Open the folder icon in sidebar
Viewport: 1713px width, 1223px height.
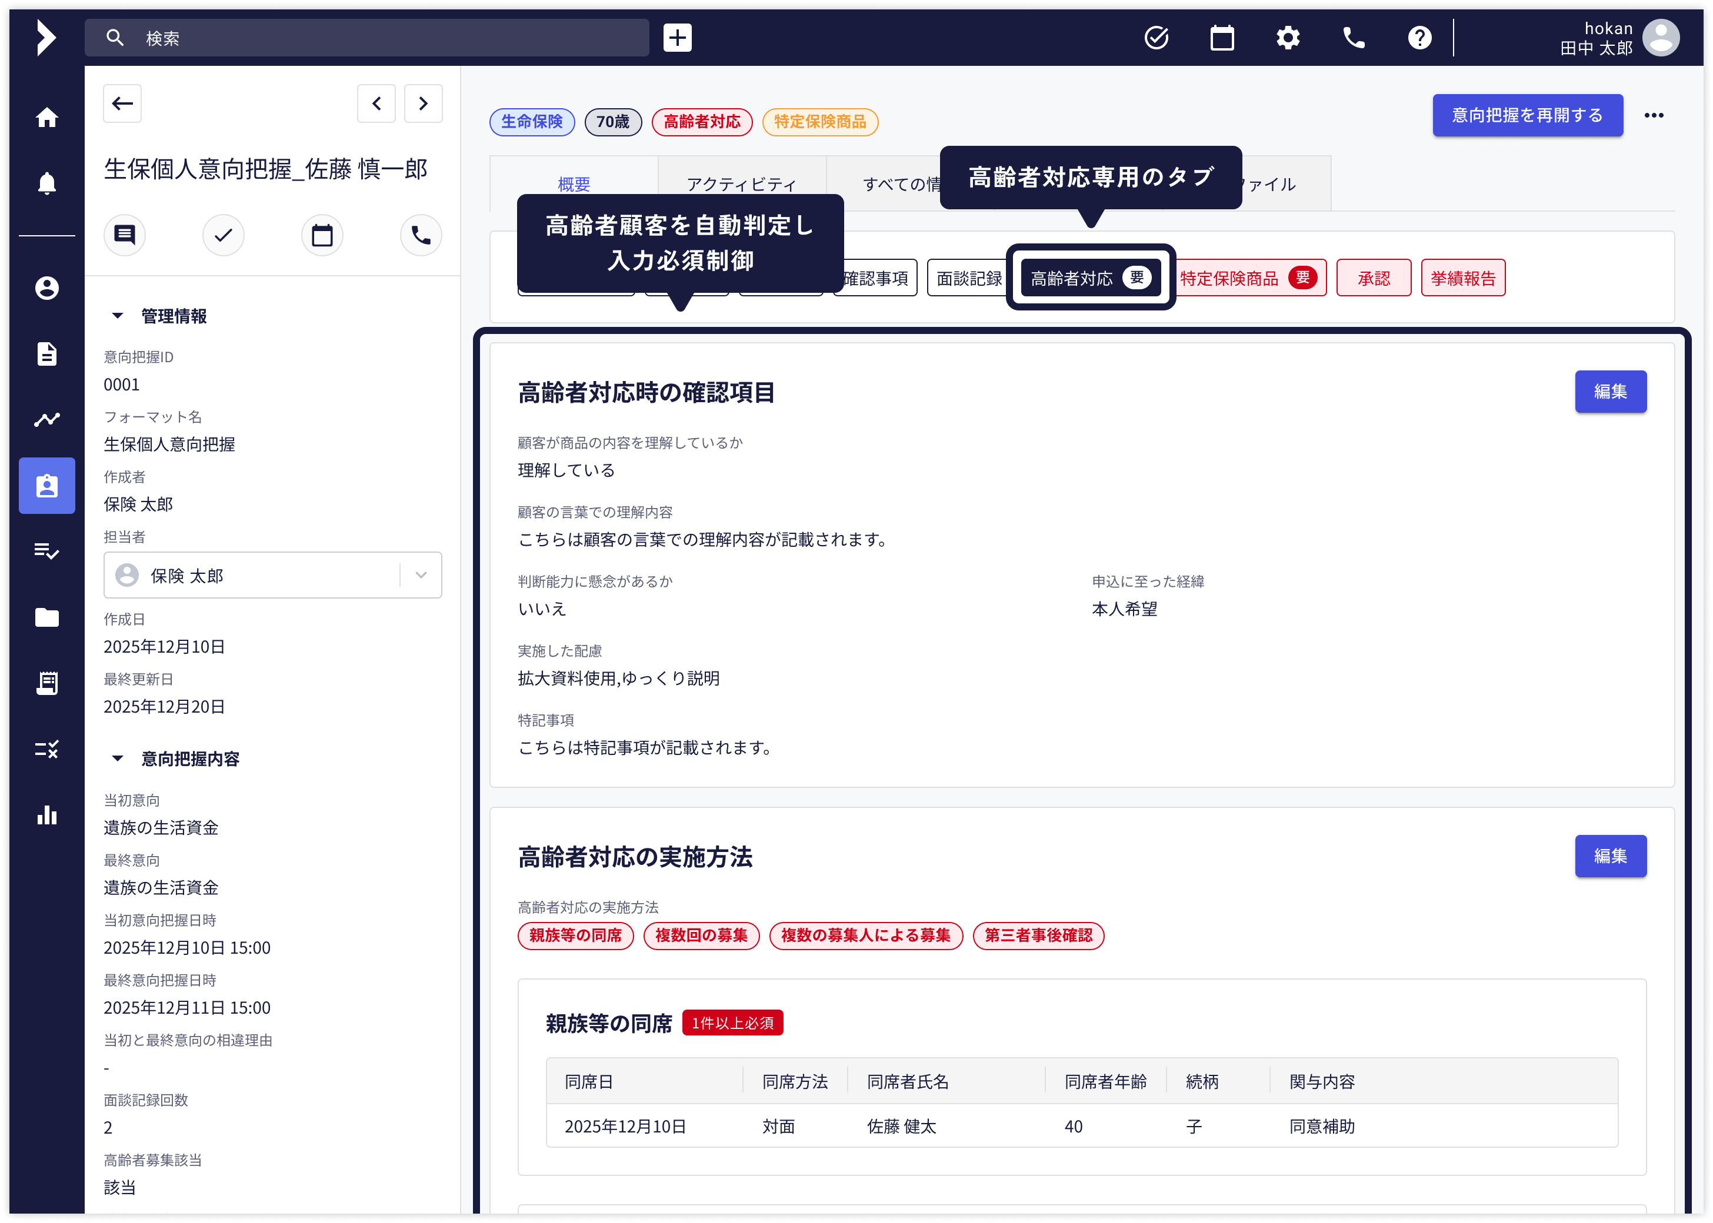[x=46, y=617]
